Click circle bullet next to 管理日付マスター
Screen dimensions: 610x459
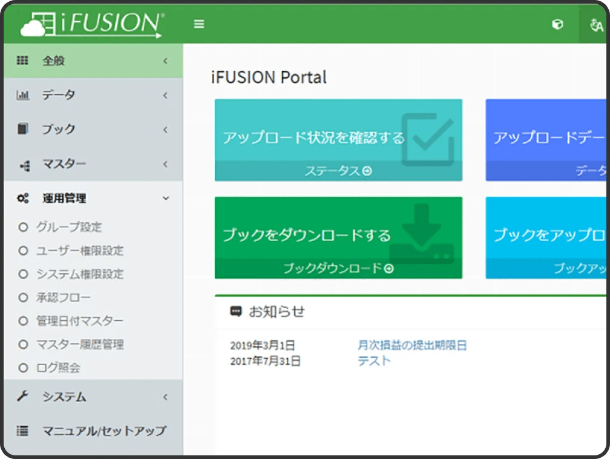click(23, 321)
